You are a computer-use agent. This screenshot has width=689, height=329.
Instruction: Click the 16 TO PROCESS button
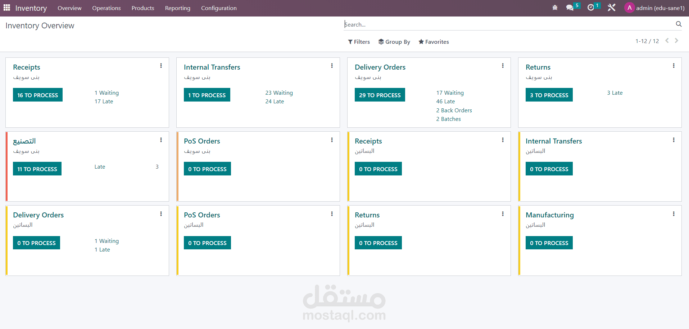(x=38, y=95)
